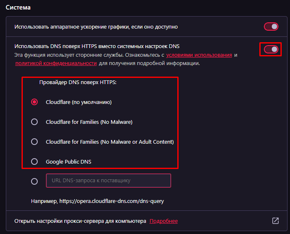This screenshot has width=290, height=234.
Task: Click the Открыть настройки прокси-сервера для компьютера text
Action: pos(80,221)
